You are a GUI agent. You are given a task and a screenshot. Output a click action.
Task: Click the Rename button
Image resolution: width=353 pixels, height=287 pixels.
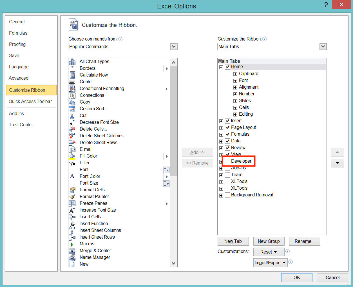pos(305,241)
